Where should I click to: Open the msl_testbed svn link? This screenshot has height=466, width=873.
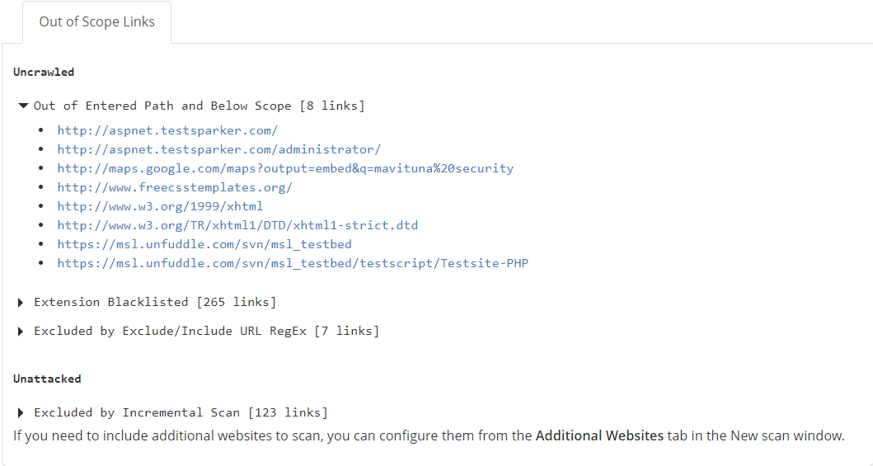pyautogui.click(x=204, y=244)
